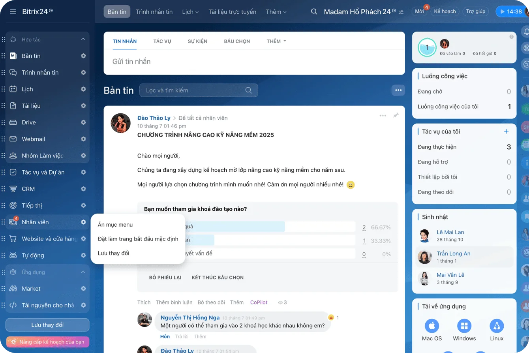Open Webmail envelope icon in sidebar

[x=13, y=139]
